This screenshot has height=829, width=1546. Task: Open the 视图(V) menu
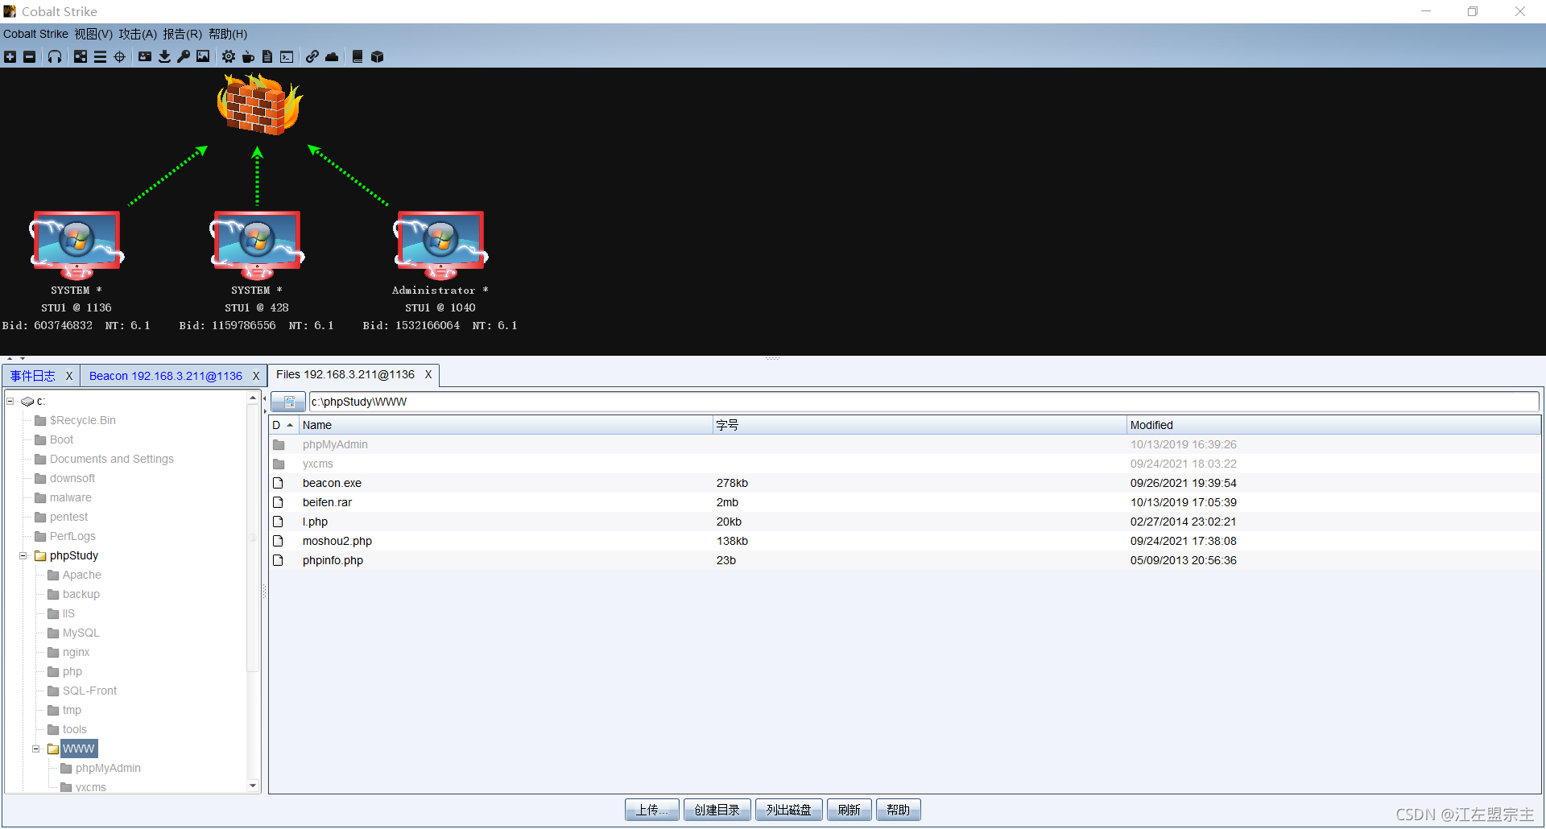[93, 34]
